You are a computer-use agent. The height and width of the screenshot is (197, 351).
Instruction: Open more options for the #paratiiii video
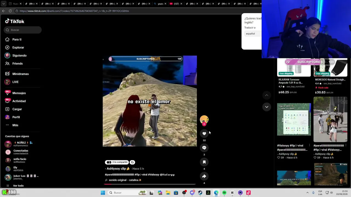pos(346,145)
